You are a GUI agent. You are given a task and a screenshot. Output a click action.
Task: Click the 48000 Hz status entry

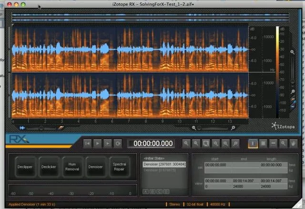pyautogui.click(x=218, y=204)
